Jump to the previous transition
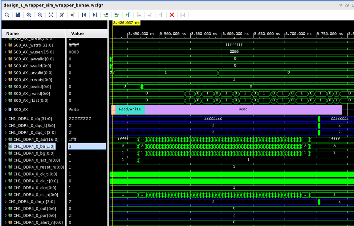 click(106, 15)
